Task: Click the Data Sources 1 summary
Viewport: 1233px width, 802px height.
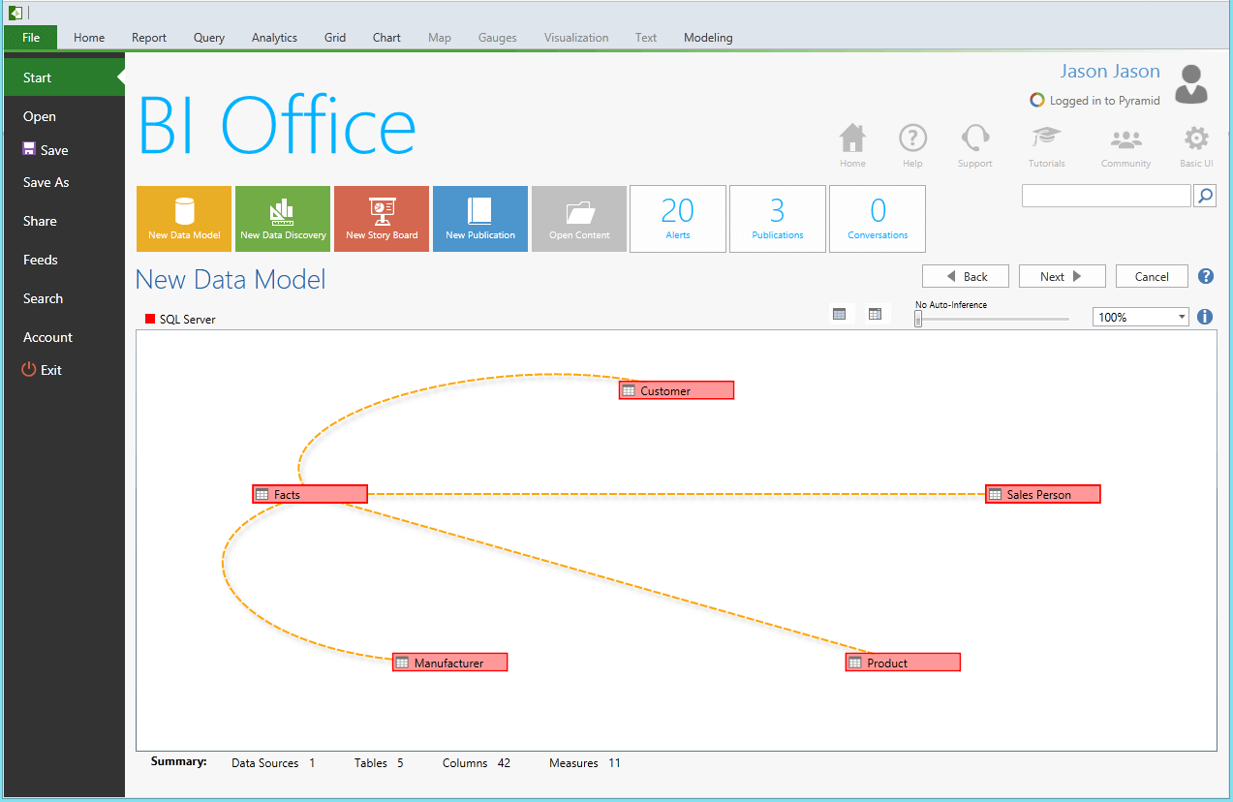Action: point(273,763)
